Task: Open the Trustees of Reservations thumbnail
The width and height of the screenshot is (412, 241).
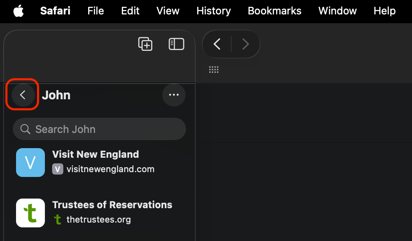Action: coord(30,213)
